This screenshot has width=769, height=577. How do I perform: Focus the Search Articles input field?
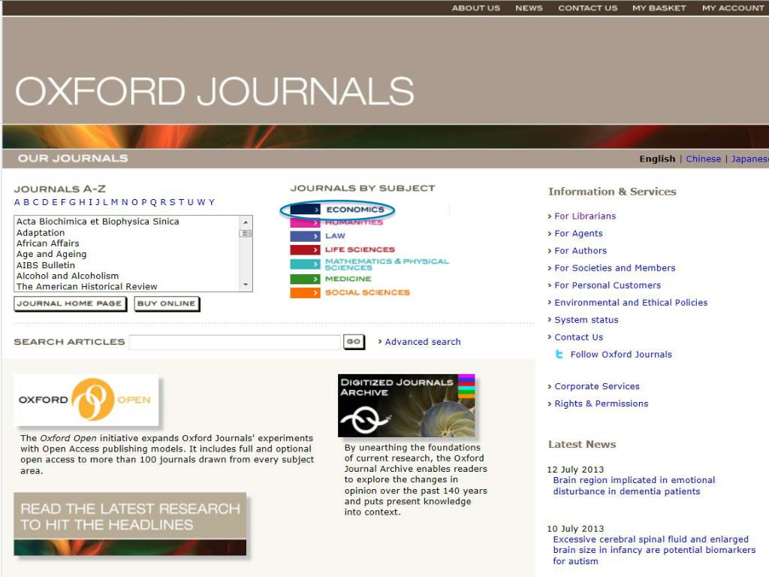(234, 342)
